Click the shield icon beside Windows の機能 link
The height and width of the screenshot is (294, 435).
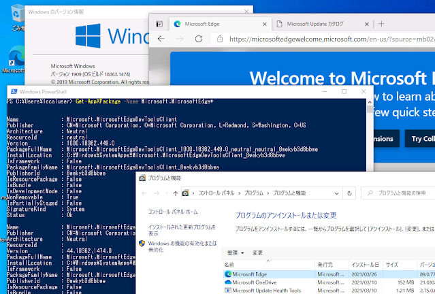pos(142,244)
